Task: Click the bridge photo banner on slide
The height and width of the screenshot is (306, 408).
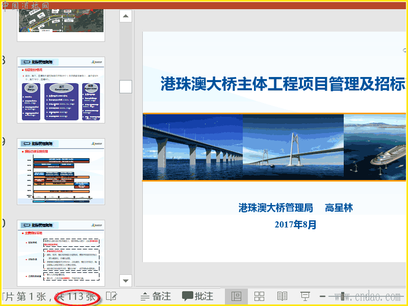Action: tap(274, 147)
